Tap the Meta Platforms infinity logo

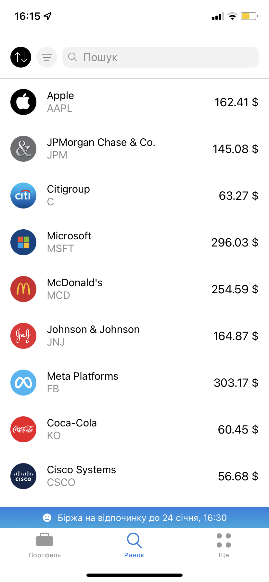click(23, 383)
